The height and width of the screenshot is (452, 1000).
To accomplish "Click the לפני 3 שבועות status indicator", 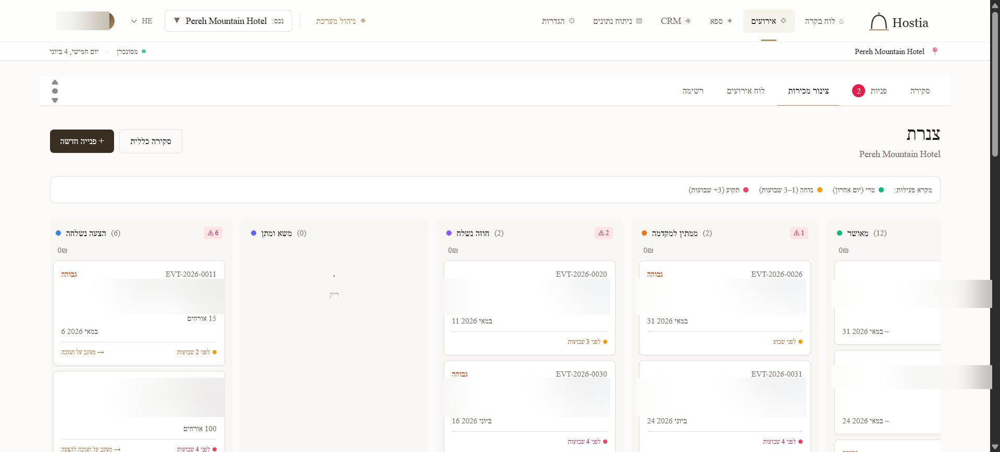I will point(587,342).
